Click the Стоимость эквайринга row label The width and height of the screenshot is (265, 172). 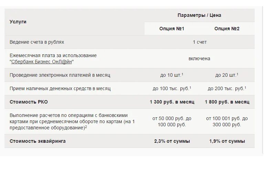tap(38, 141)
